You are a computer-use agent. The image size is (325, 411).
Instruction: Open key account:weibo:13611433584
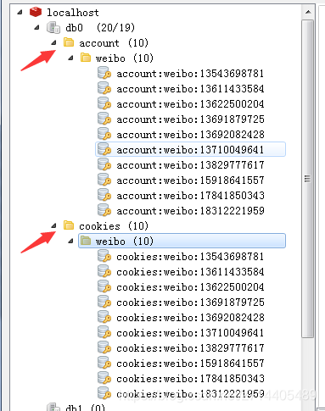coord(190,89)
